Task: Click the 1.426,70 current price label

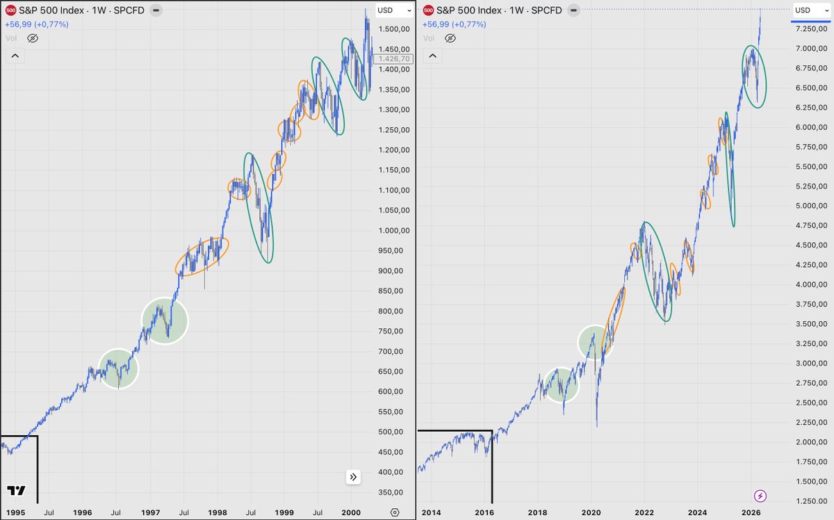Action: pos(393,59)
